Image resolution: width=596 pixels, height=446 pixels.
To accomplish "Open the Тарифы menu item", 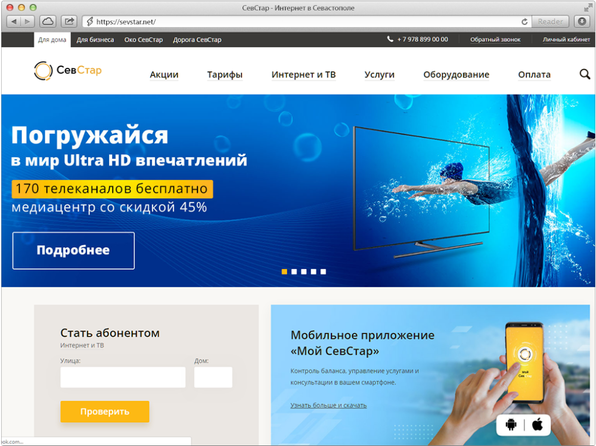I will pos(225,74).
